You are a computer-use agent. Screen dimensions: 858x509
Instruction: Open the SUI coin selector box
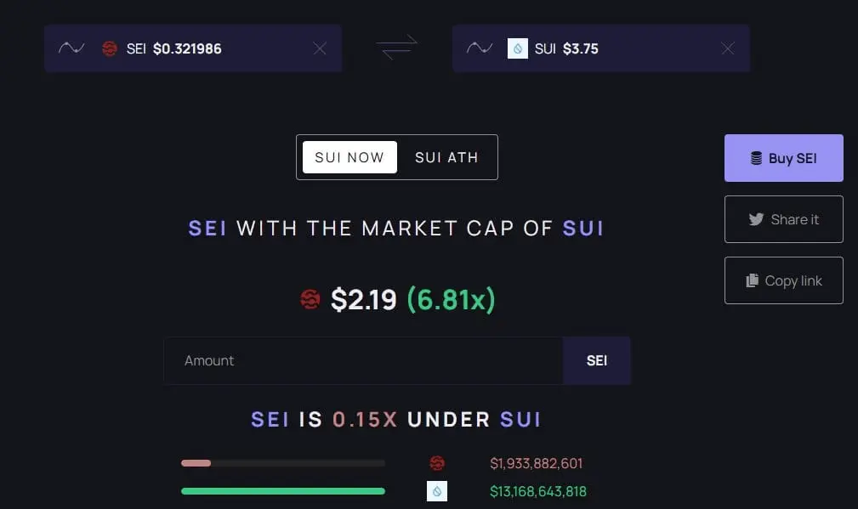(601, 48)
